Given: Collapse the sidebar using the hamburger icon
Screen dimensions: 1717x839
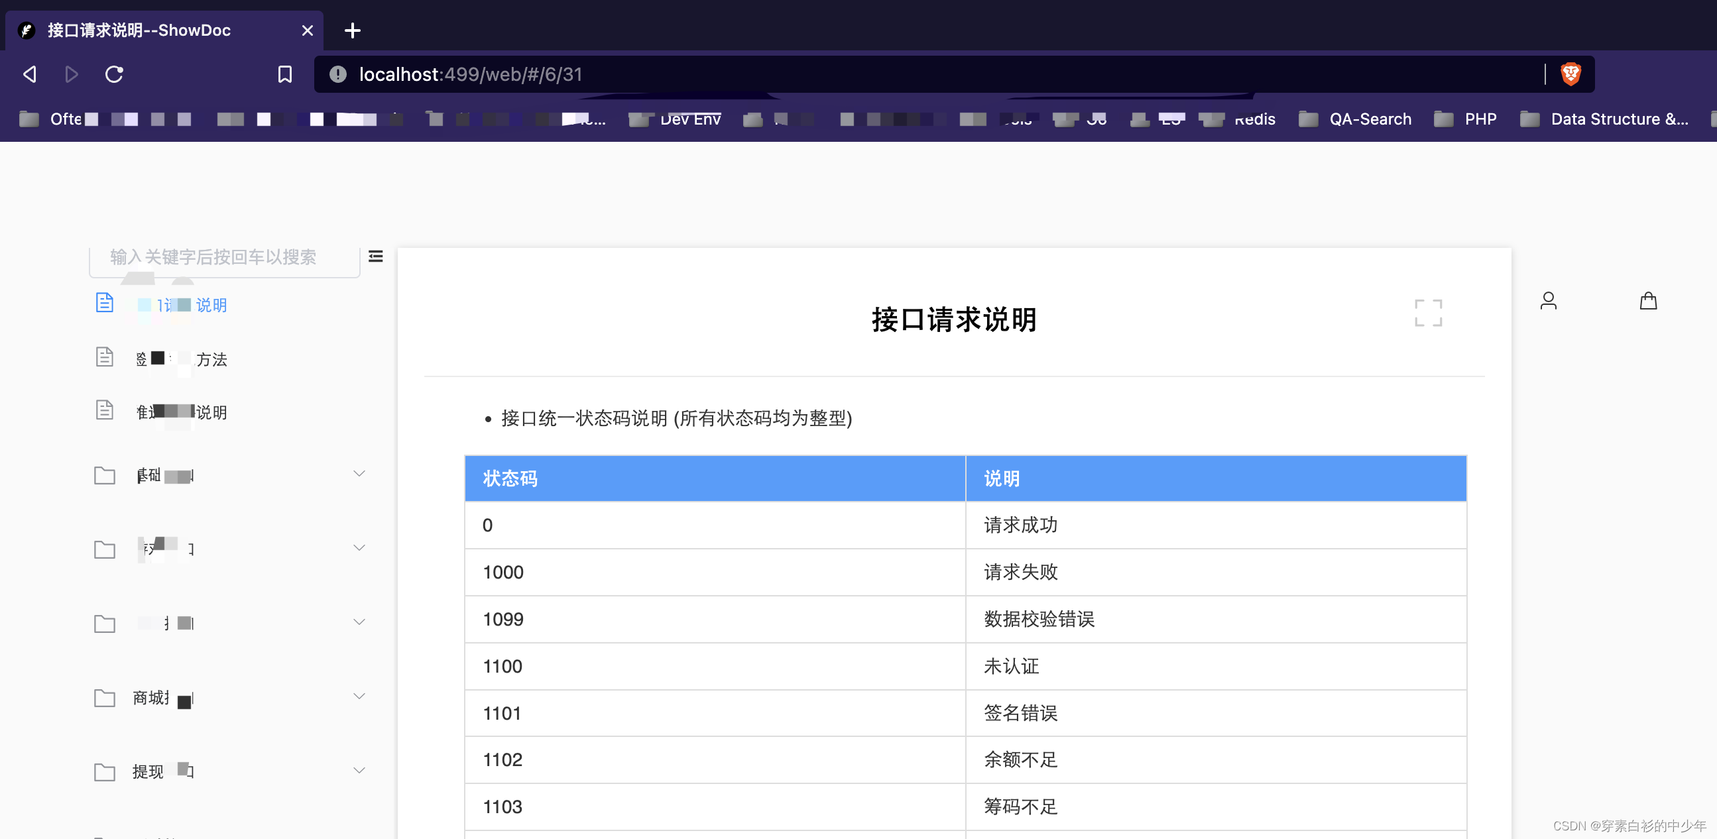Looking at the screenshot, I should [x=375, y=256].
